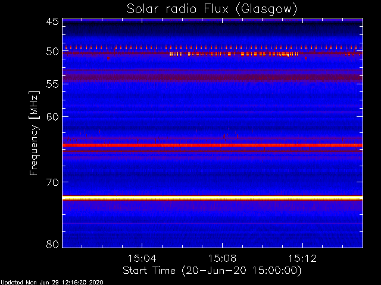Click the 'Solar radio Flux (Glasgow)' title
The width and height of the screenshot is (381, 285).
point(212,9)
